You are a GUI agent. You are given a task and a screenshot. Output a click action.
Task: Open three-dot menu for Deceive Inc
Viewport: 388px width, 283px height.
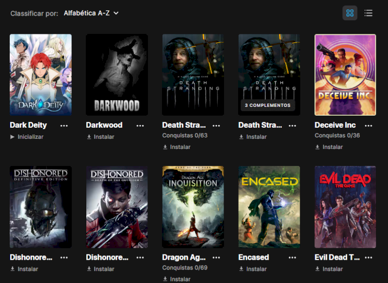[x=369, y=126]
